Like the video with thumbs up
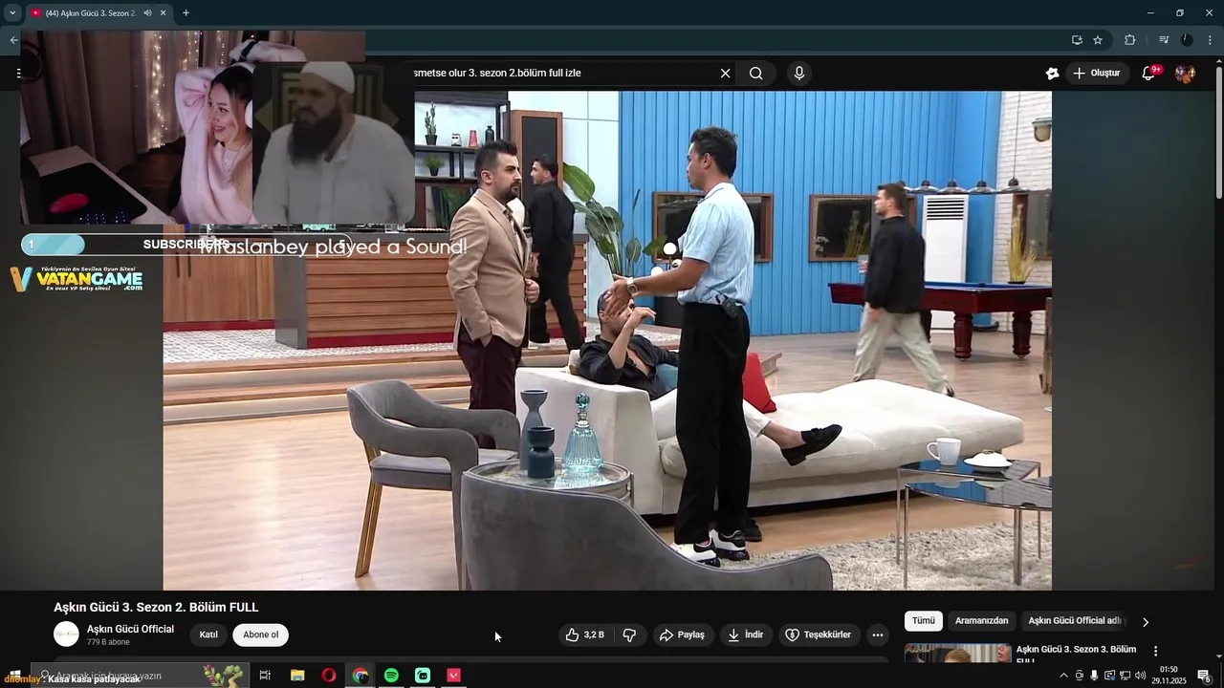This screenshot has width=1224, height=688. pos(584,634)
